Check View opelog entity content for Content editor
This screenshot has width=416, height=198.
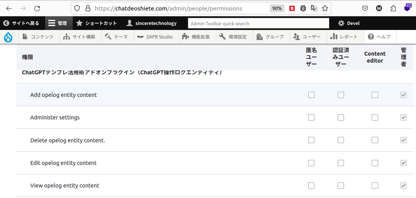click(375, 185)
